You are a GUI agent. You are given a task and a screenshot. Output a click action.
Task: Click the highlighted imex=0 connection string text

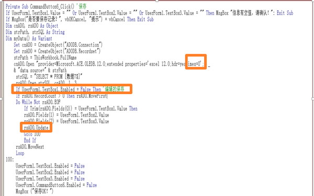tap(196, 64)
